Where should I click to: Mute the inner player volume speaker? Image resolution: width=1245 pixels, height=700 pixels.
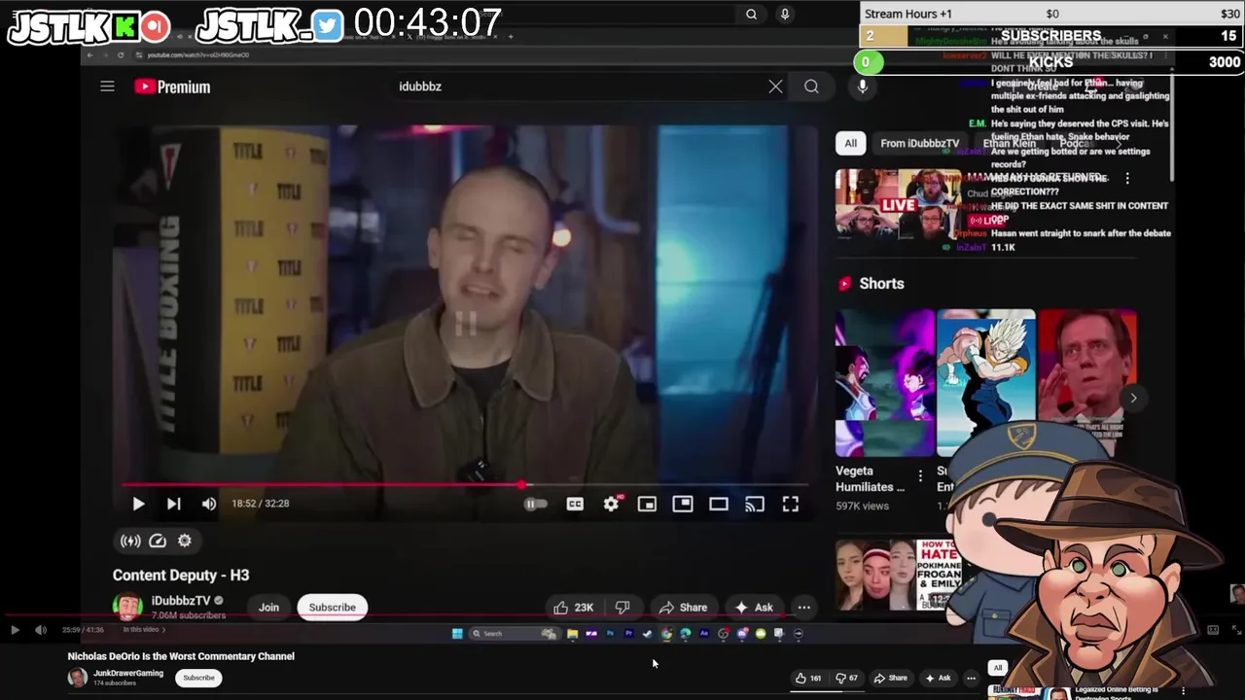[x=208, y=504]
